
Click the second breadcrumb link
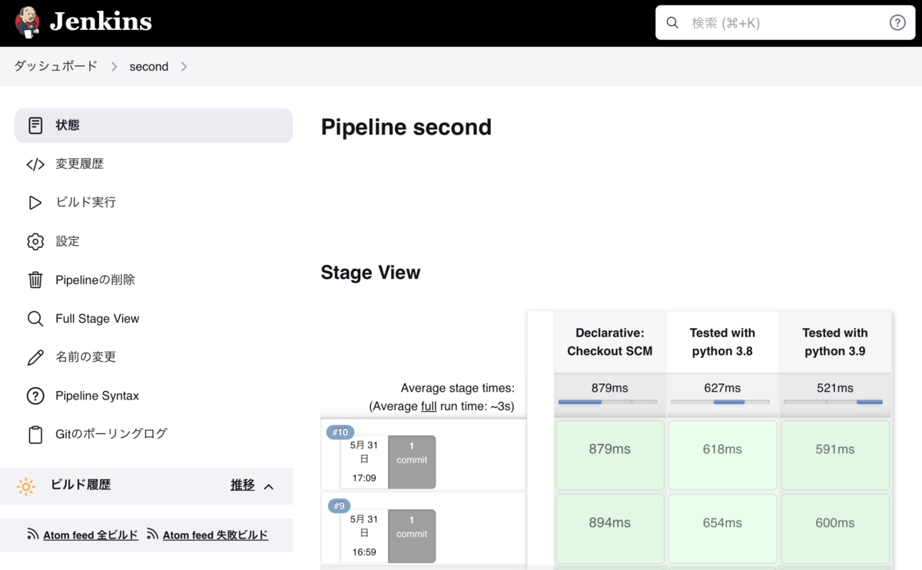tap(149, 67)
